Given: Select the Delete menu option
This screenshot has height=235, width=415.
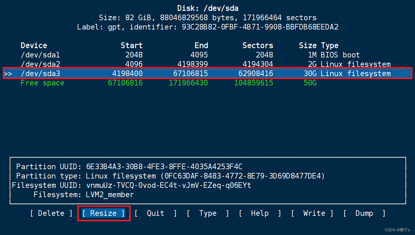Looking at the screenshot, I should pos(51,213).
